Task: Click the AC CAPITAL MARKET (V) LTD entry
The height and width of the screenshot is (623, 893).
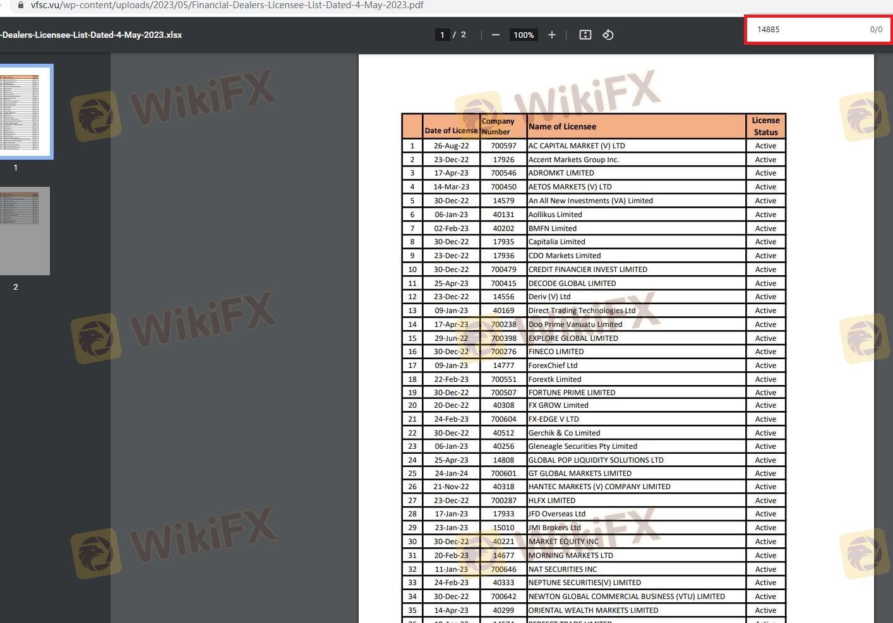Action: (577, 146)
